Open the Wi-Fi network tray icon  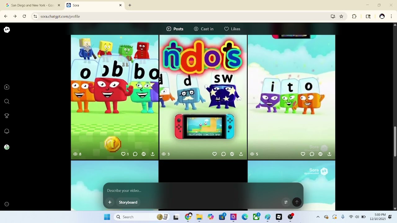[x=351, y=217]
